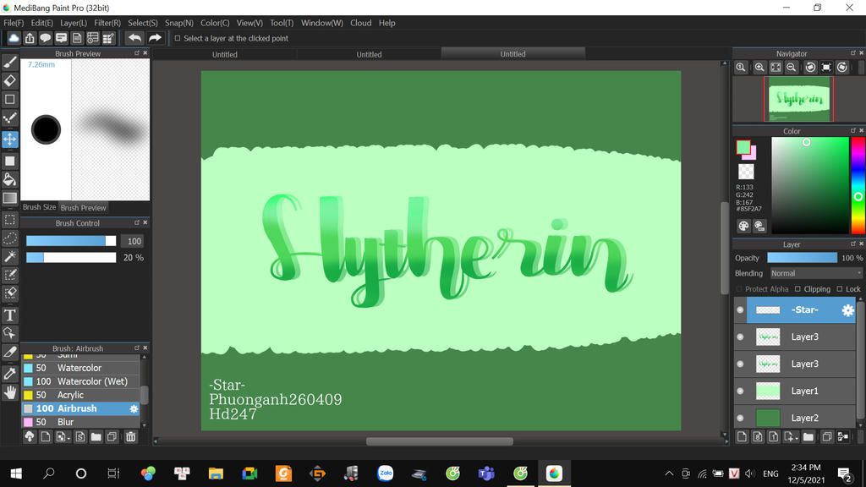This screenshot has width=866, height=487.
Task: Close the Brush Control panel
Action: pos(145,222)
